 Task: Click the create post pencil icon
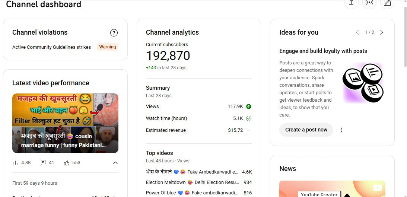387,3
